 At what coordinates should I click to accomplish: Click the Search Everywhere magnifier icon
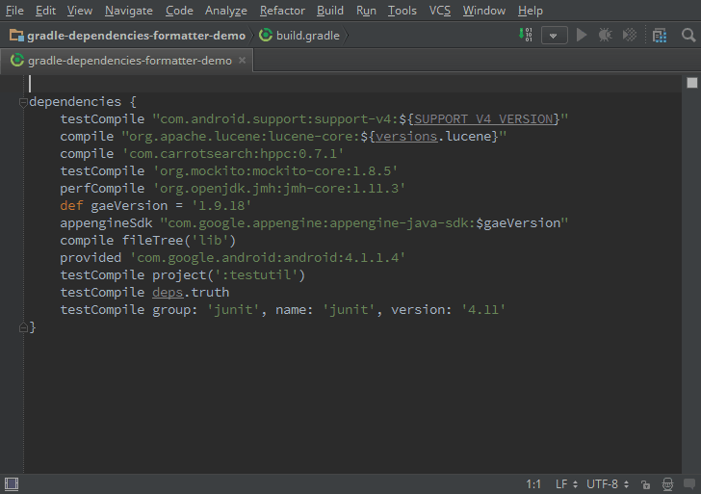tap(688, 35)
